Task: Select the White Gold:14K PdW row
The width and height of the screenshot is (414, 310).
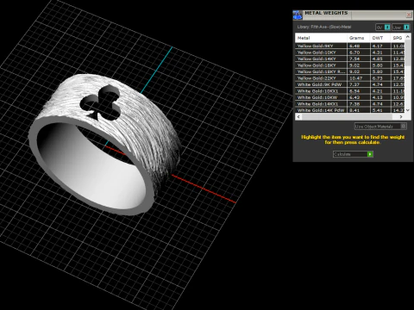Action: [349, 110]
